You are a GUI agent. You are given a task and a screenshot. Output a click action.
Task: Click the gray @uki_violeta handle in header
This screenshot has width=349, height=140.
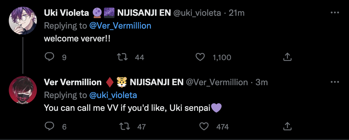pyautogui.click(x=197, y=13)
